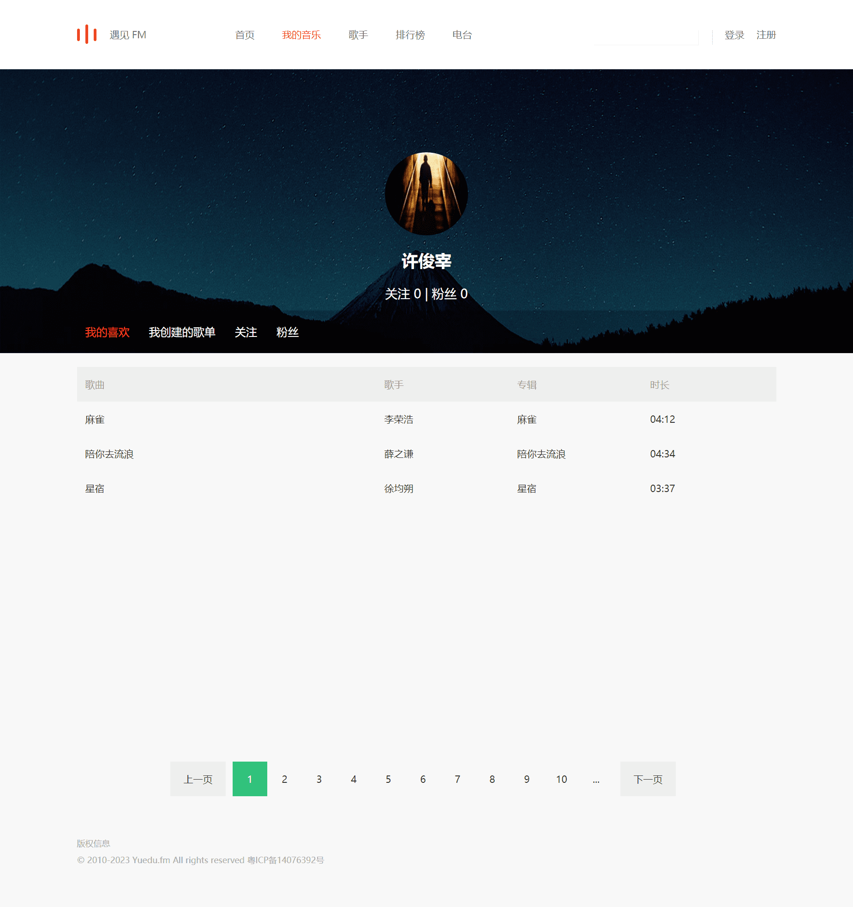853x907 pixels.
Task: Go to 首页 in navigation
Action: pos(245,35)
